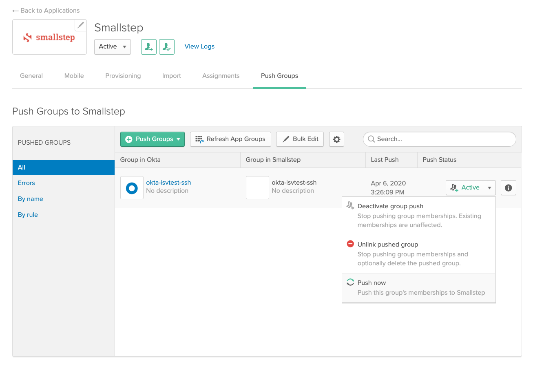Viewport: 533px width, 366px height.
Task: Toggle the Active push status dropdown
Action: tap(471, 188)
